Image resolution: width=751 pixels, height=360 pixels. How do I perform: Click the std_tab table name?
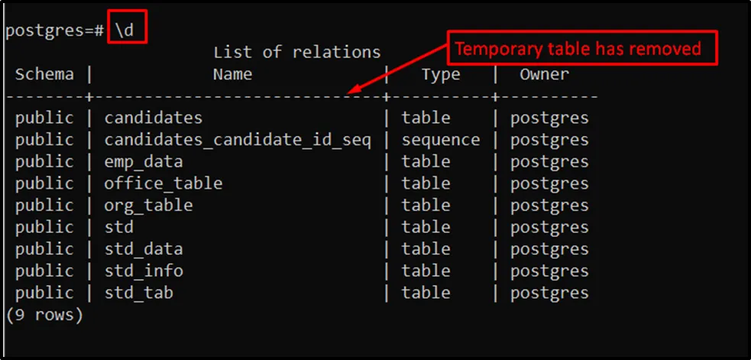tap(139, 293)
